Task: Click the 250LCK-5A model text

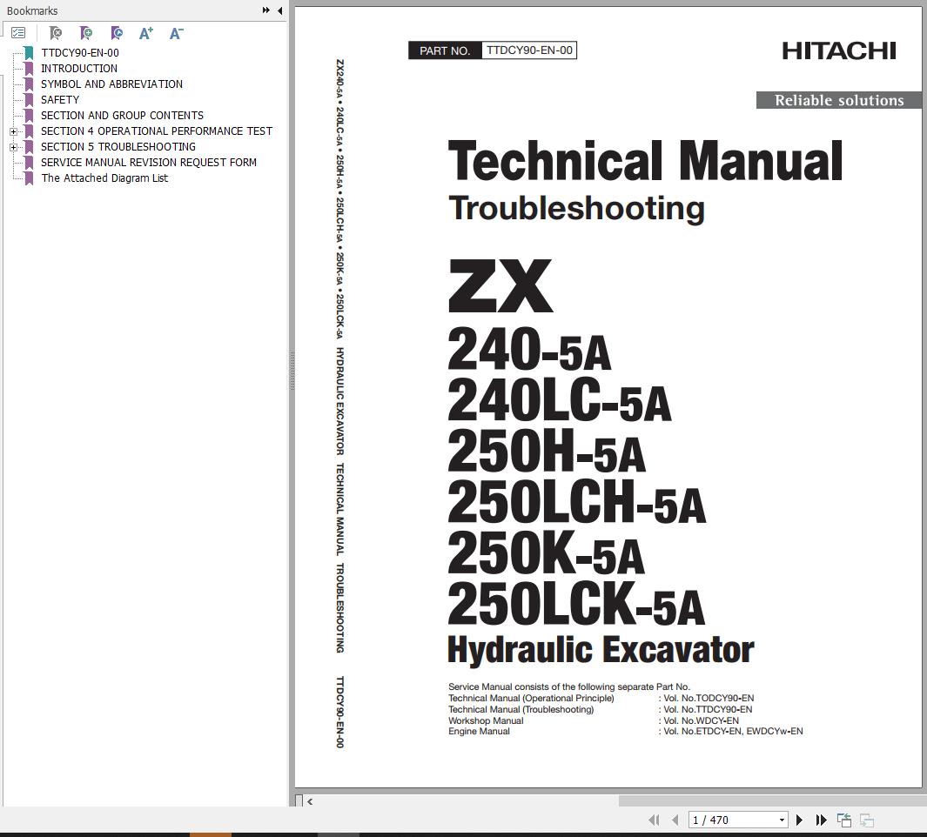Action: (576, 604)
